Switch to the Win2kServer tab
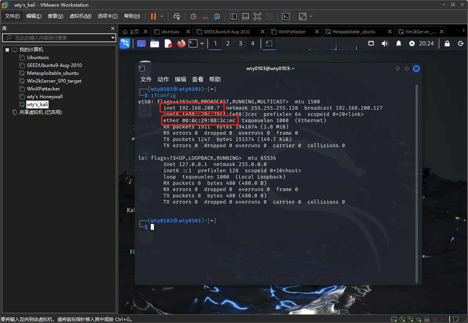This screenshot has width=468, height=323. [421, 32]
